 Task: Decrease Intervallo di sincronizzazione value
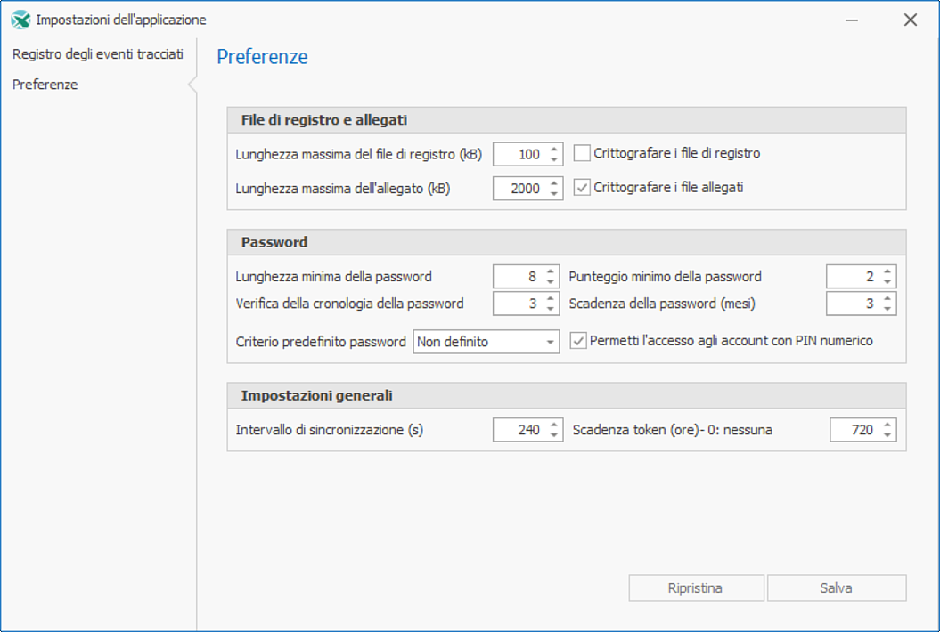point(554,435)
